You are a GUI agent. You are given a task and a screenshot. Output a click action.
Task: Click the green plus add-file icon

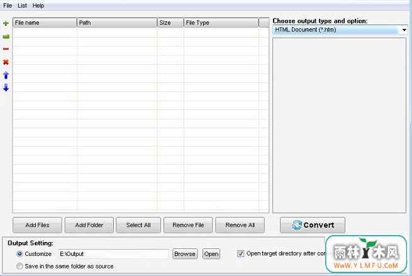click(x=6, y=23)
